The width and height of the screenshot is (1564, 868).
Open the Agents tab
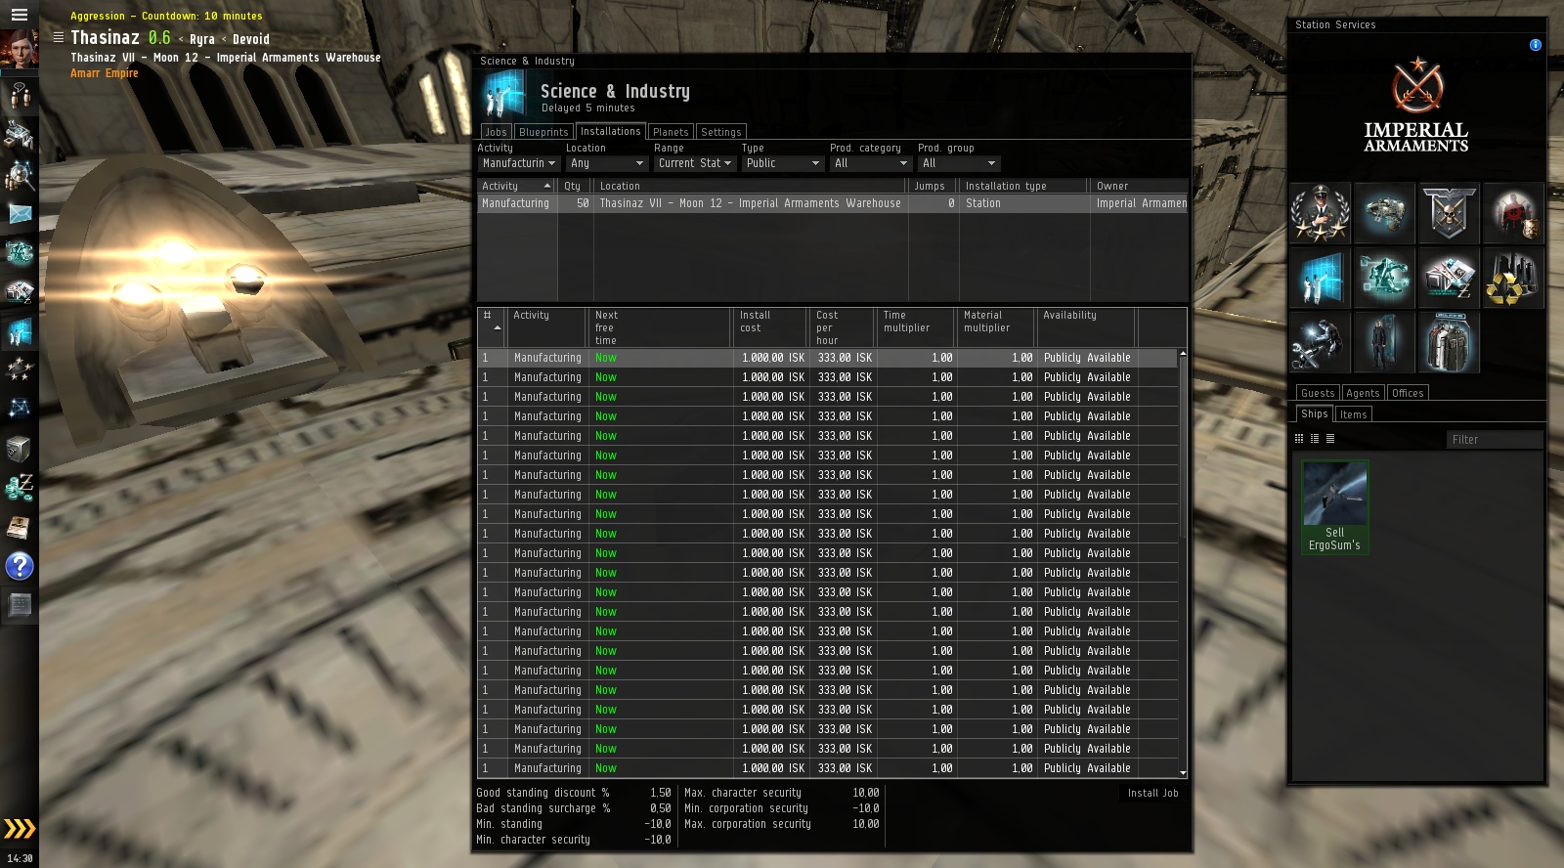(1363, 393)
